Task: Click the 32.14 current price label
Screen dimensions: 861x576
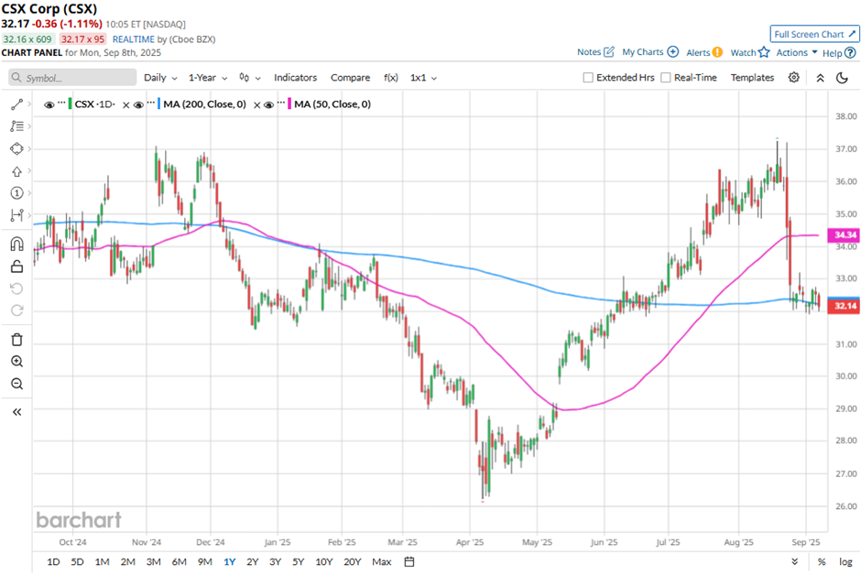Action: coord(845,306)
